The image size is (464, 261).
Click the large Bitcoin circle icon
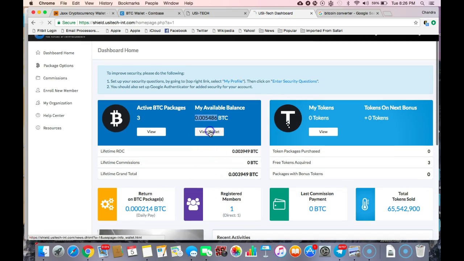coord(116,118)
